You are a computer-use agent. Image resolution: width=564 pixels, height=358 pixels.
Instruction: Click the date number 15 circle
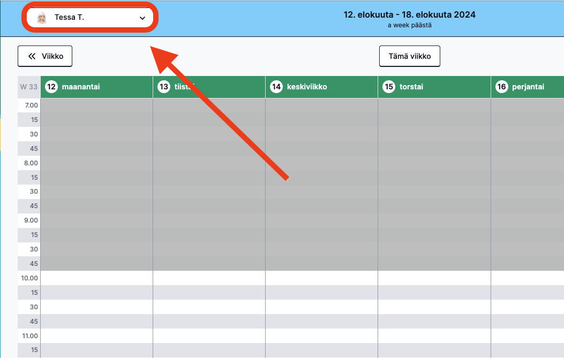(389, 87)
